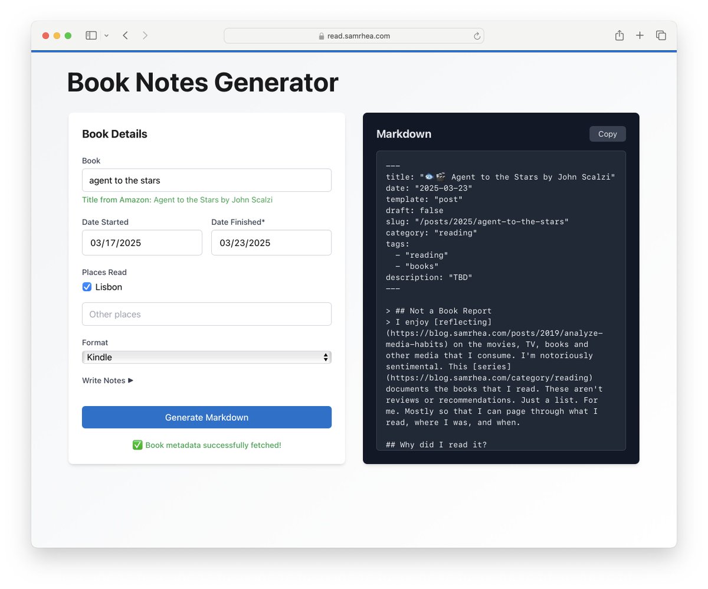Viewport: 708px width, 589px height.
Task: Open the Kindle format dropdown
Action: (x=206, y=357)
